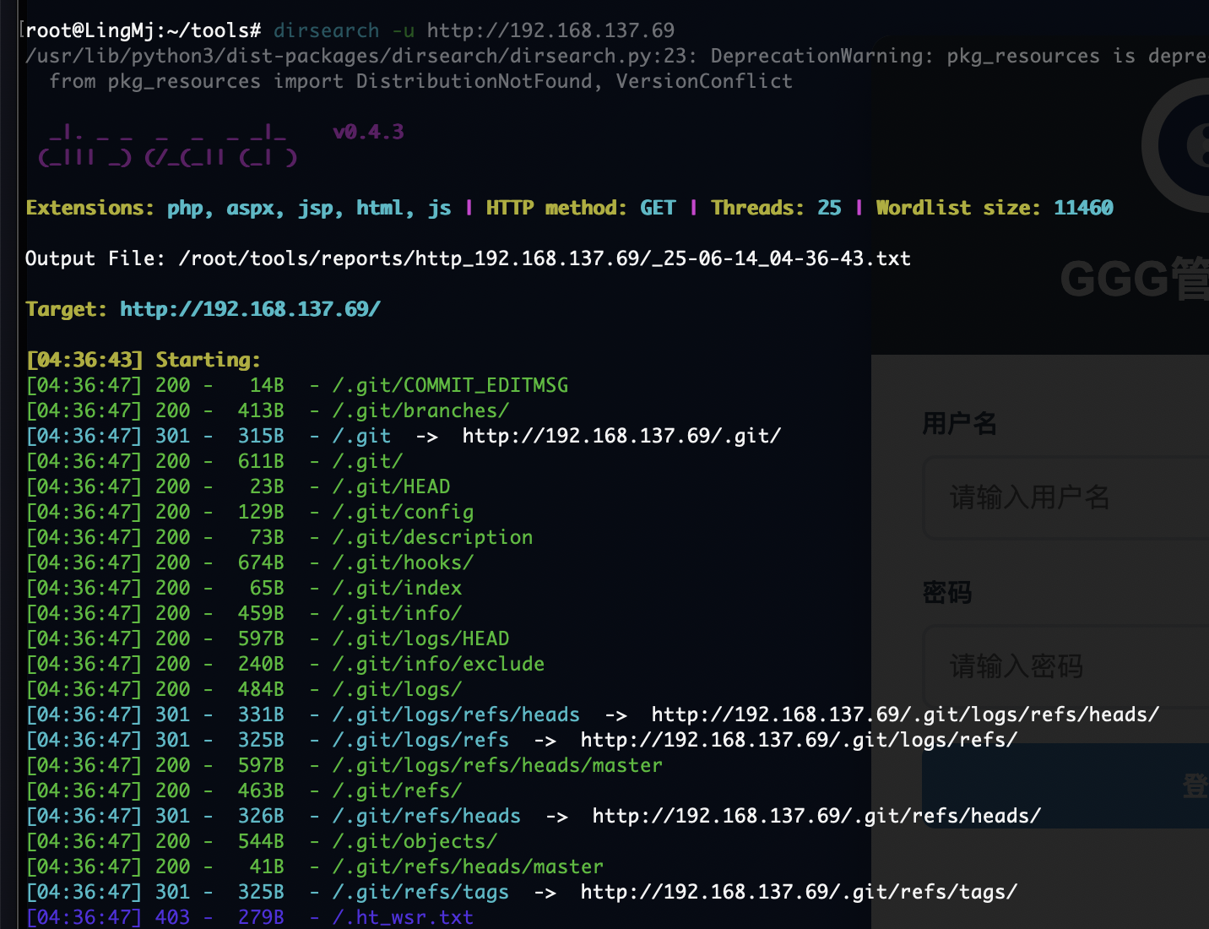Click the username input field in login form
This screenshot has height=929, width=1209.
1066,497
